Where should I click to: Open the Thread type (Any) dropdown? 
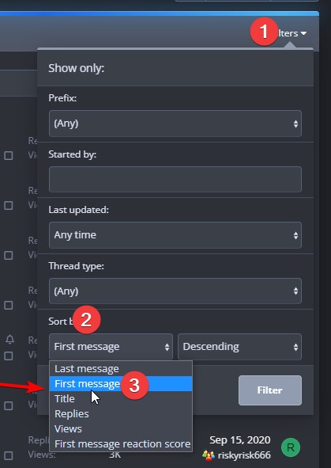[x=175, y=291]
